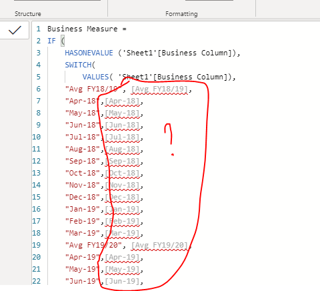Click the "Avg FY19/20" string on line 19
Image resolution: width=320 pixels, height=291 pixels.
point(93,245)
